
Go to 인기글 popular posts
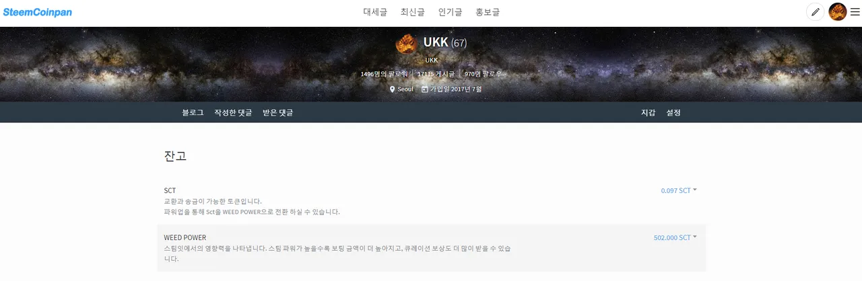(x=450, y=12)
